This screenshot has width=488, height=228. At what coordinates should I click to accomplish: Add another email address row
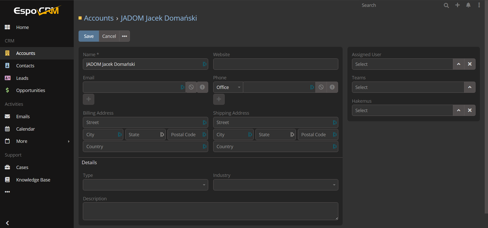[x=88, y=99]
